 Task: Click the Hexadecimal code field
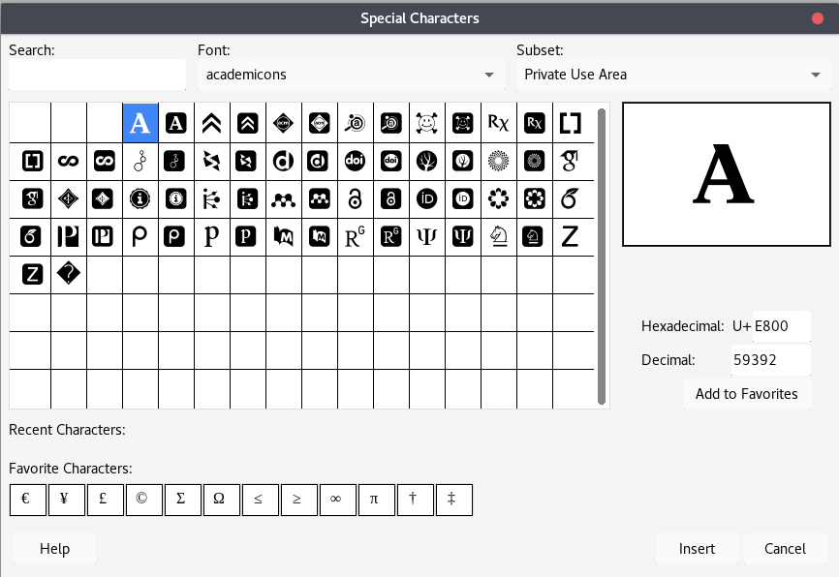click(x=782, y=326)
